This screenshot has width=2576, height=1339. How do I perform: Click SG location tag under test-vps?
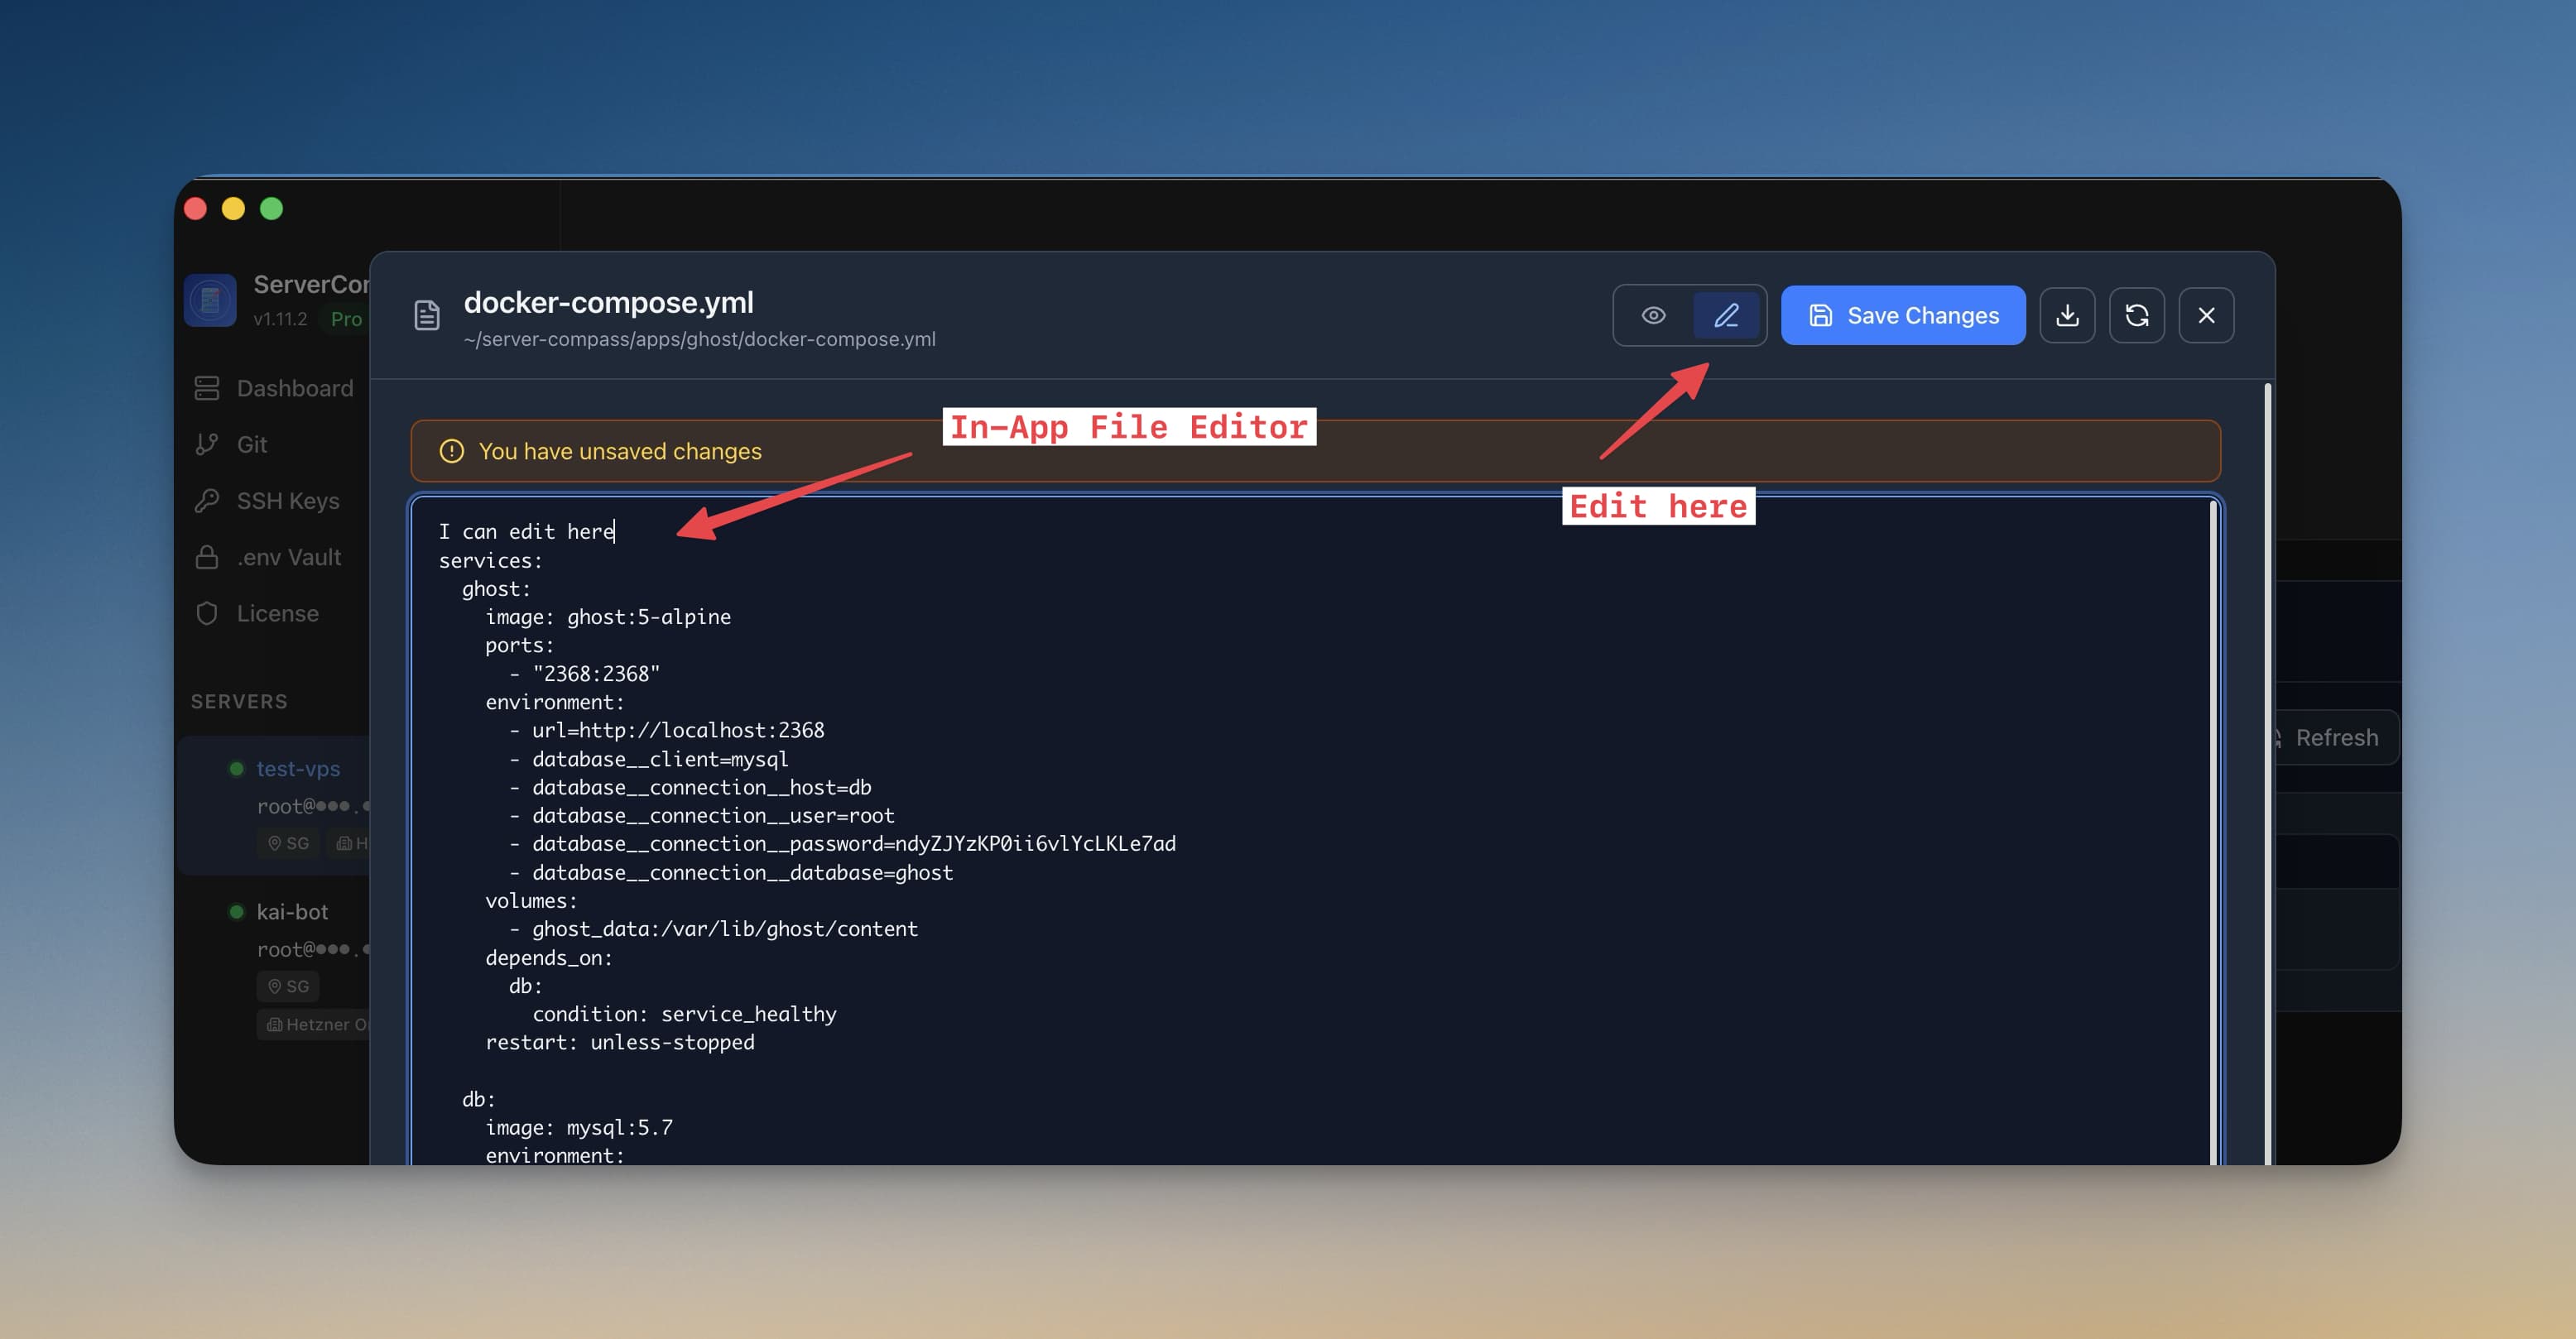(288, 843)
